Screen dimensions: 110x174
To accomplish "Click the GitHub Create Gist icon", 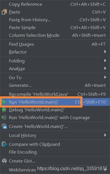I will click(x=4, y=161).
